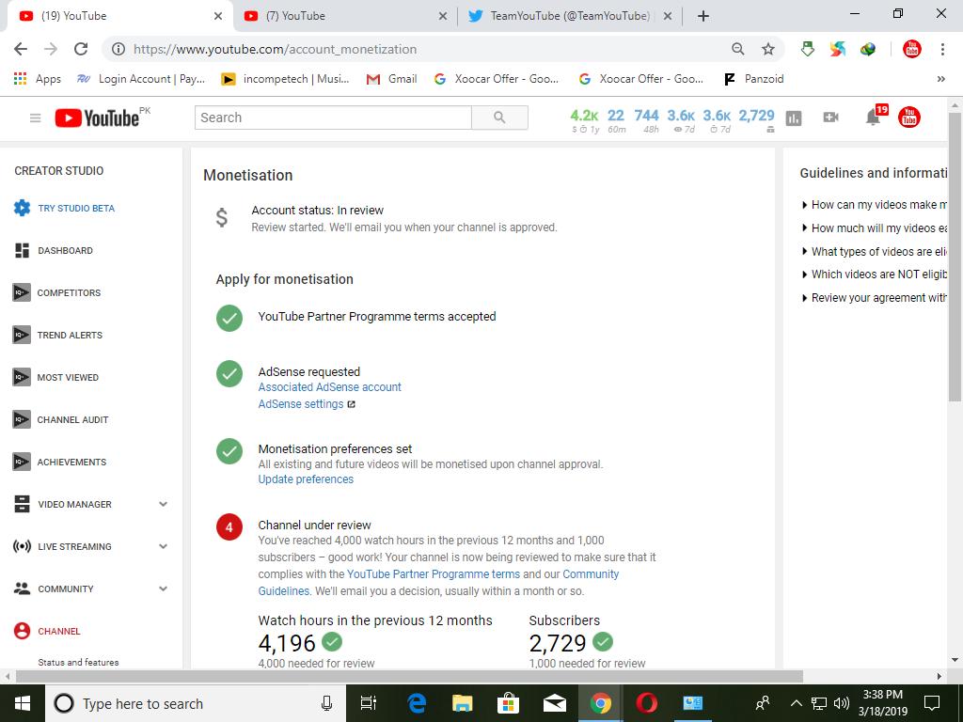This screenshot has width=963, height=722.
Task: Expand 'How much will my videos' guideline
Action: pos(874,228)
